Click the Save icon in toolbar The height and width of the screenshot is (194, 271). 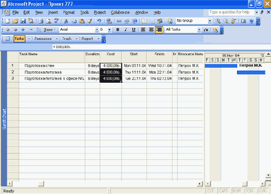[x=23, y=21]
